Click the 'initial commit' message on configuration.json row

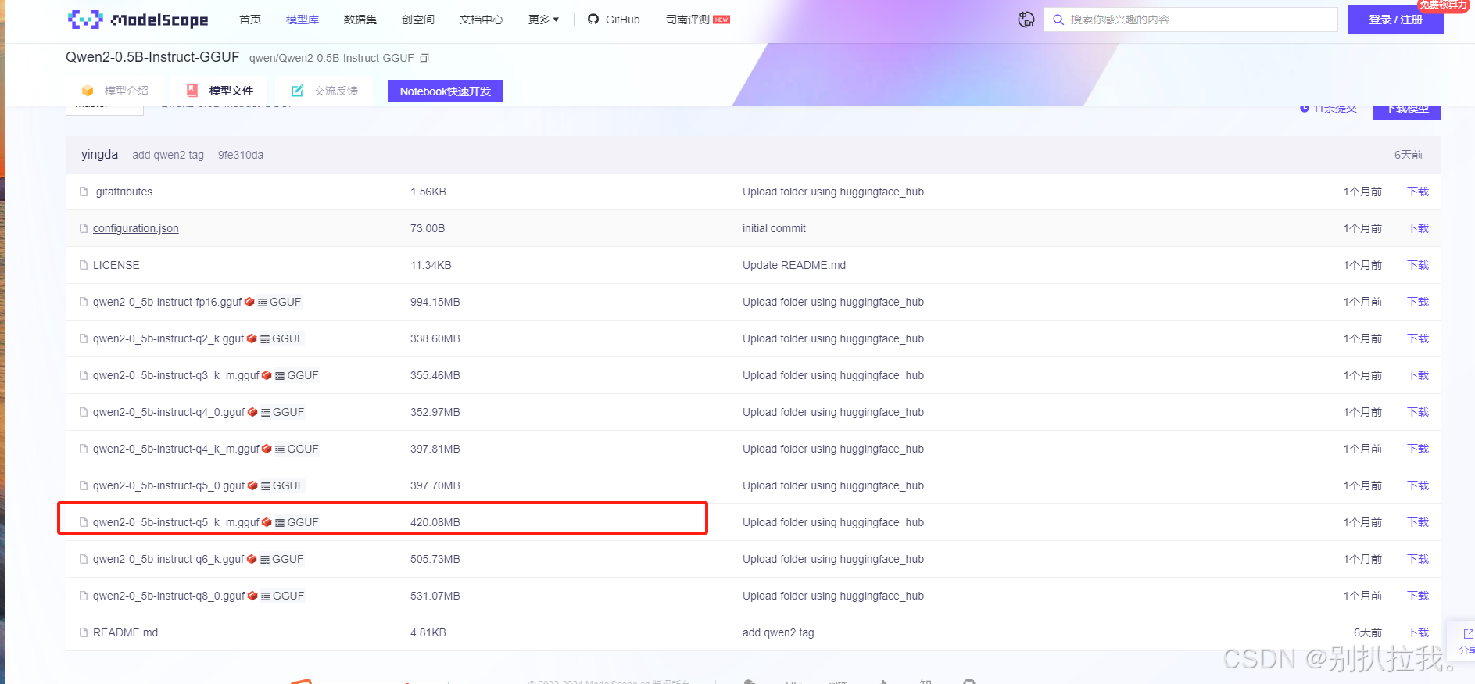click(x=774, y=228)
